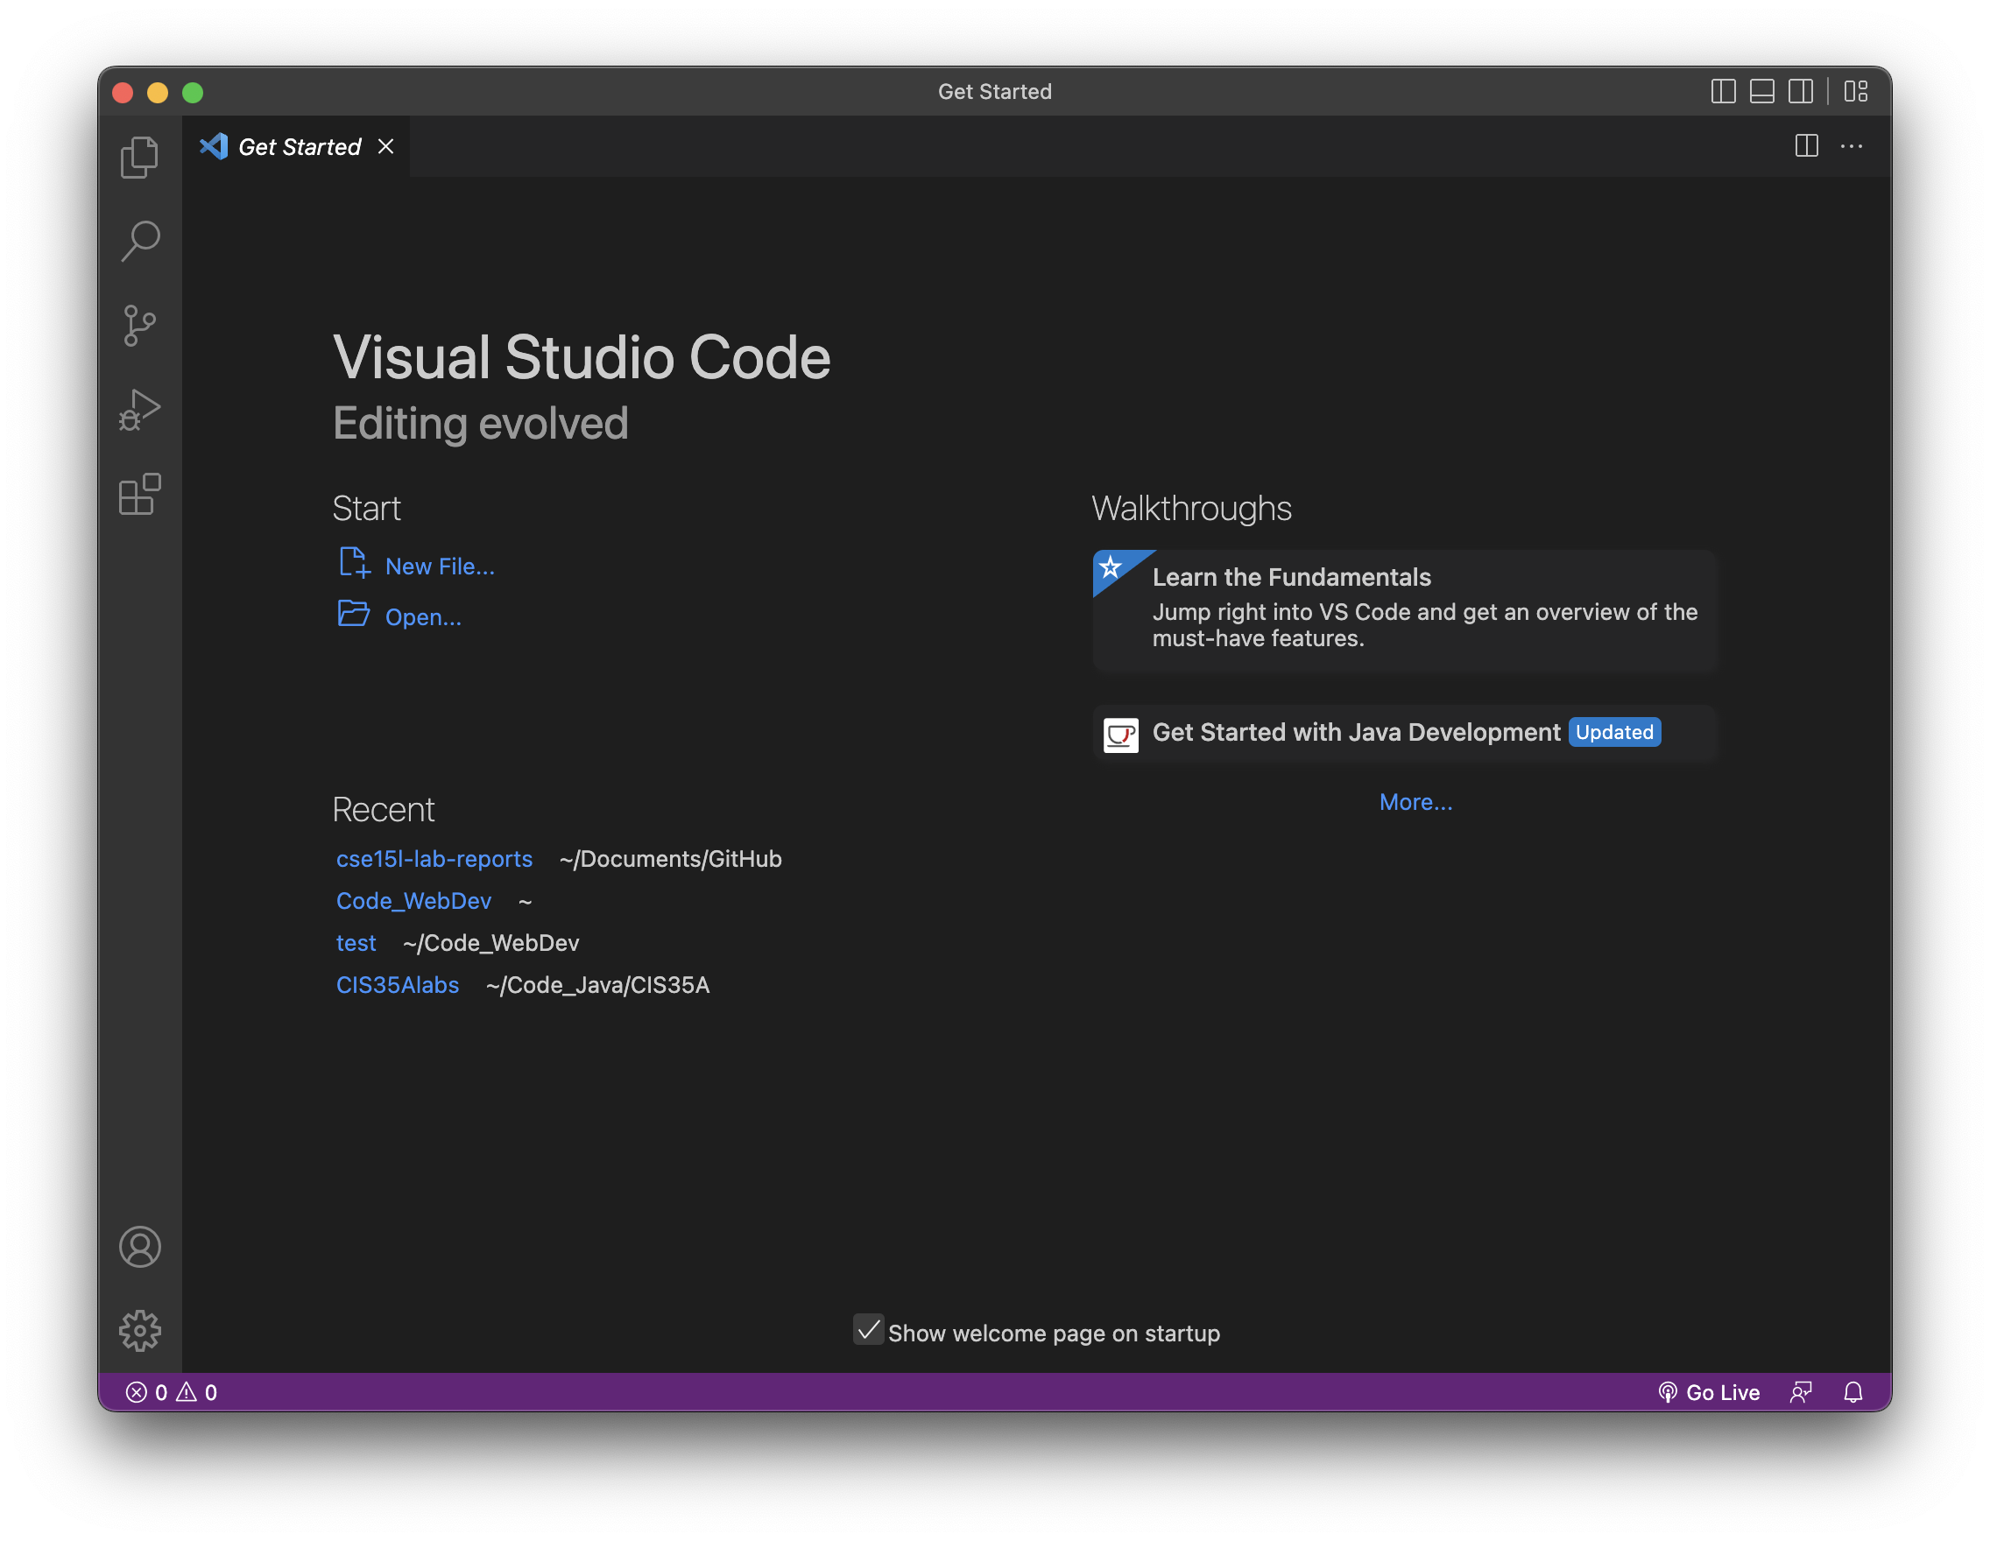Close the Get Started tab
The height and width of the screenshot is (1541, 1990).
point(385,145)
